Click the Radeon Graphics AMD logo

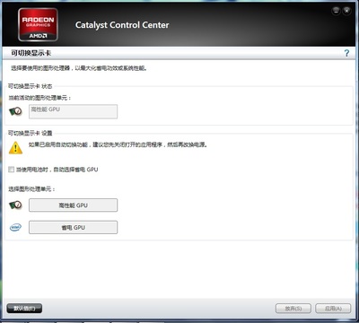[38, 25]
